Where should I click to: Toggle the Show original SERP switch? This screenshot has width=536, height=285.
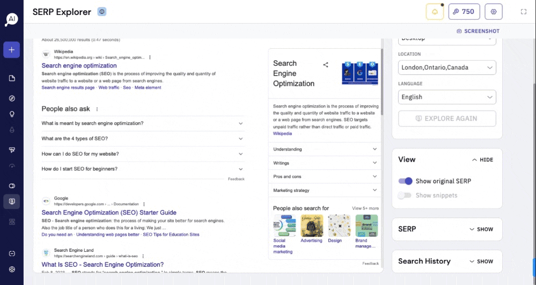(406, 181)
